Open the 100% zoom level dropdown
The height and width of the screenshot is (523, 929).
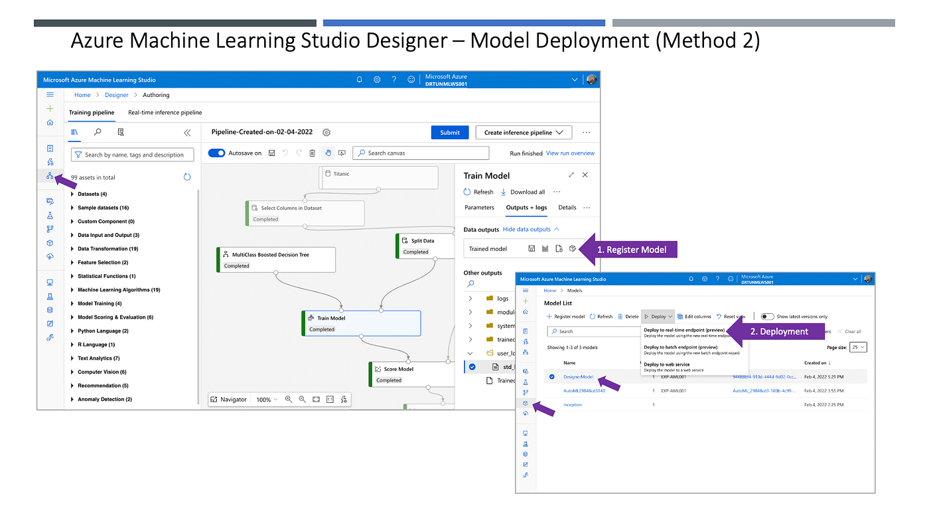(267, 400)
